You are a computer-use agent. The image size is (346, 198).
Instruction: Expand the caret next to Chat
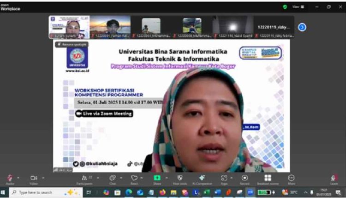point(121,178)
